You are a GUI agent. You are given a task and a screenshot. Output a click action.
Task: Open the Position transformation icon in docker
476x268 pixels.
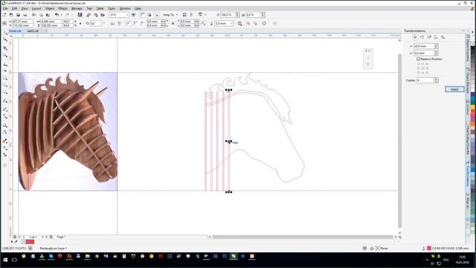415,37
